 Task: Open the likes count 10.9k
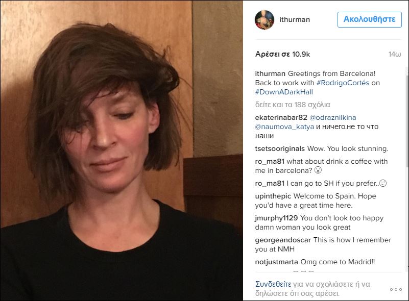pyautogui.click(x=282, y=54)
